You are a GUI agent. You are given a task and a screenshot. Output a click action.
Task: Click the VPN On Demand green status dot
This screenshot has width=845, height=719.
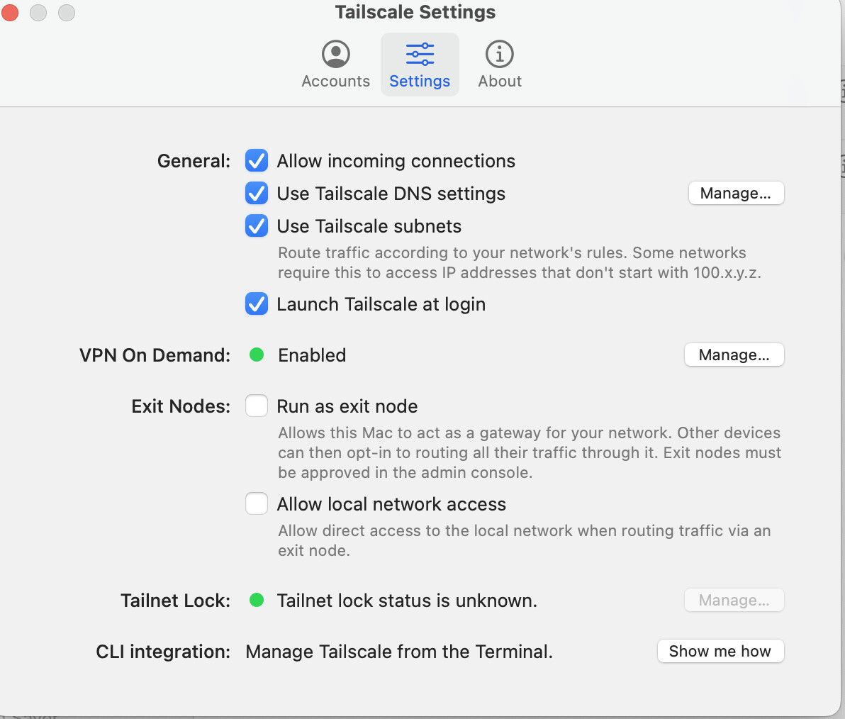pos(257,355)
